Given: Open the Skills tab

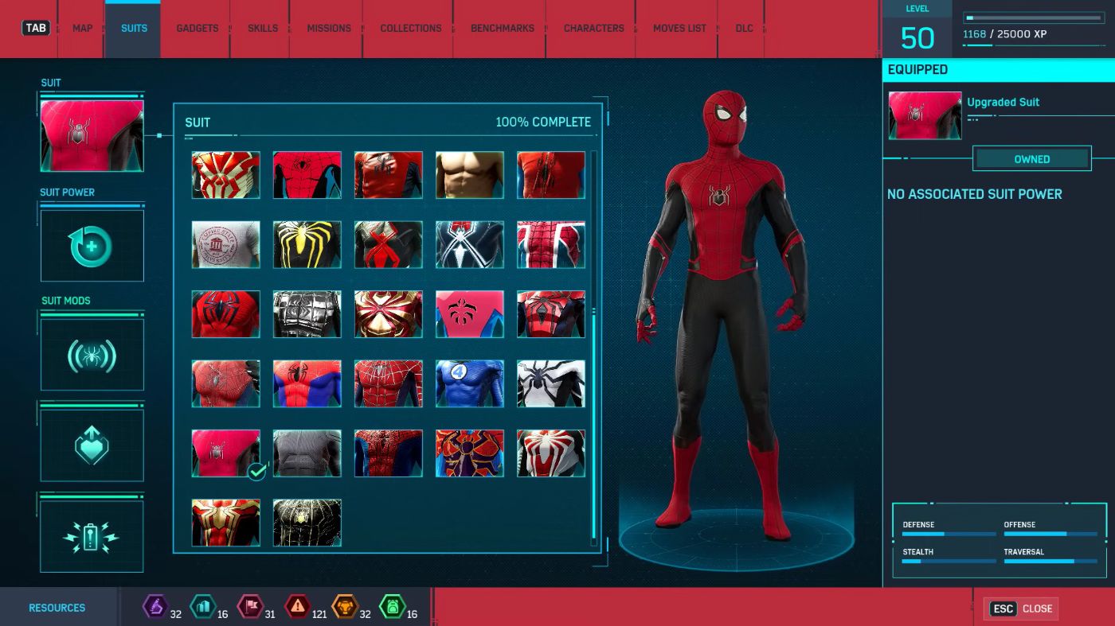Looking at the screenshot, I should pyautogui.click(x=263, y=28).
